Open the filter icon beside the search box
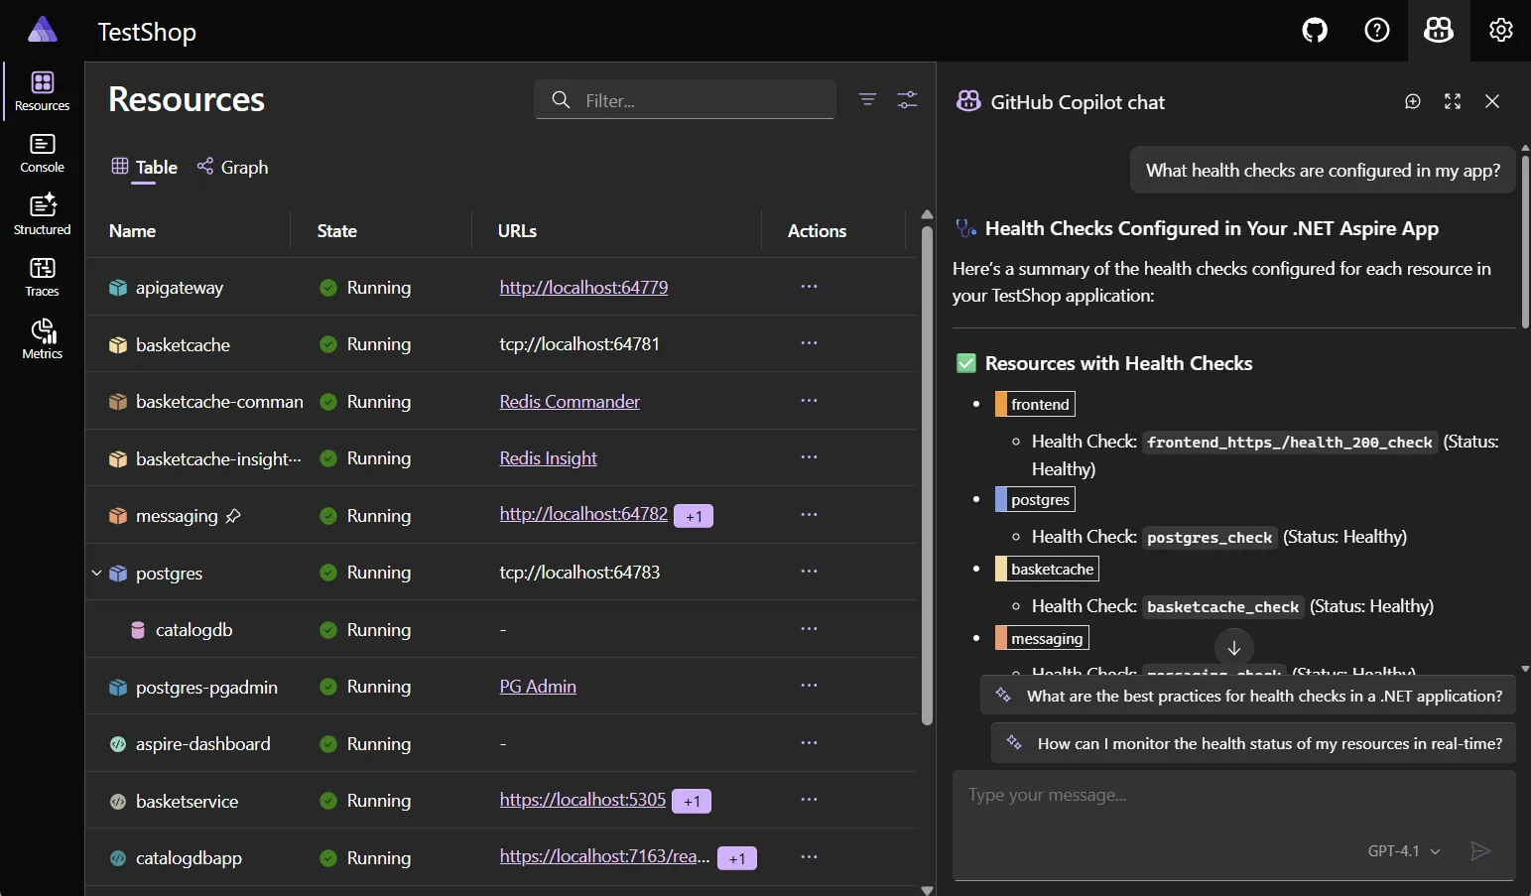Image resolution: width=1531 pixels, height=896 pixels. 867,99
